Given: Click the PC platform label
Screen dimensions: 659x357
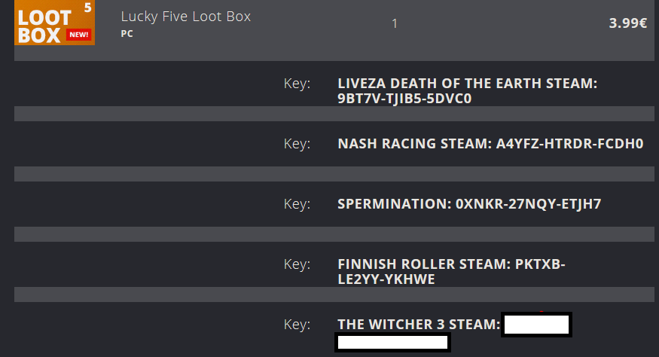Looking at the screenshot, I should pos(127,34).
